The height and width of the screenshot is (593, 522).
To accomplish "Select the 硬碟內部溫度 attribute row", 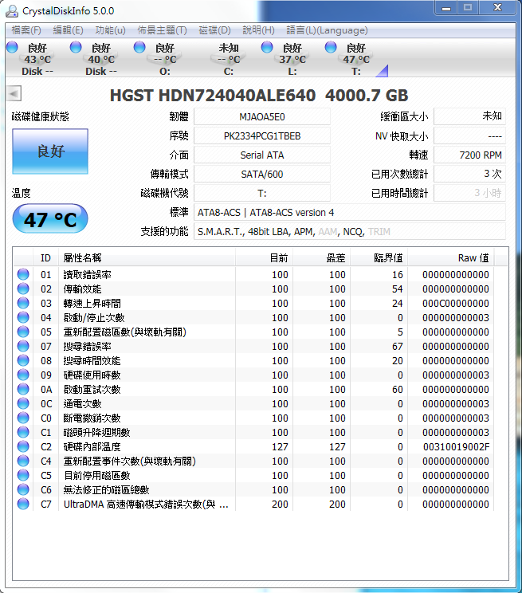I will [x=253, y=446].
